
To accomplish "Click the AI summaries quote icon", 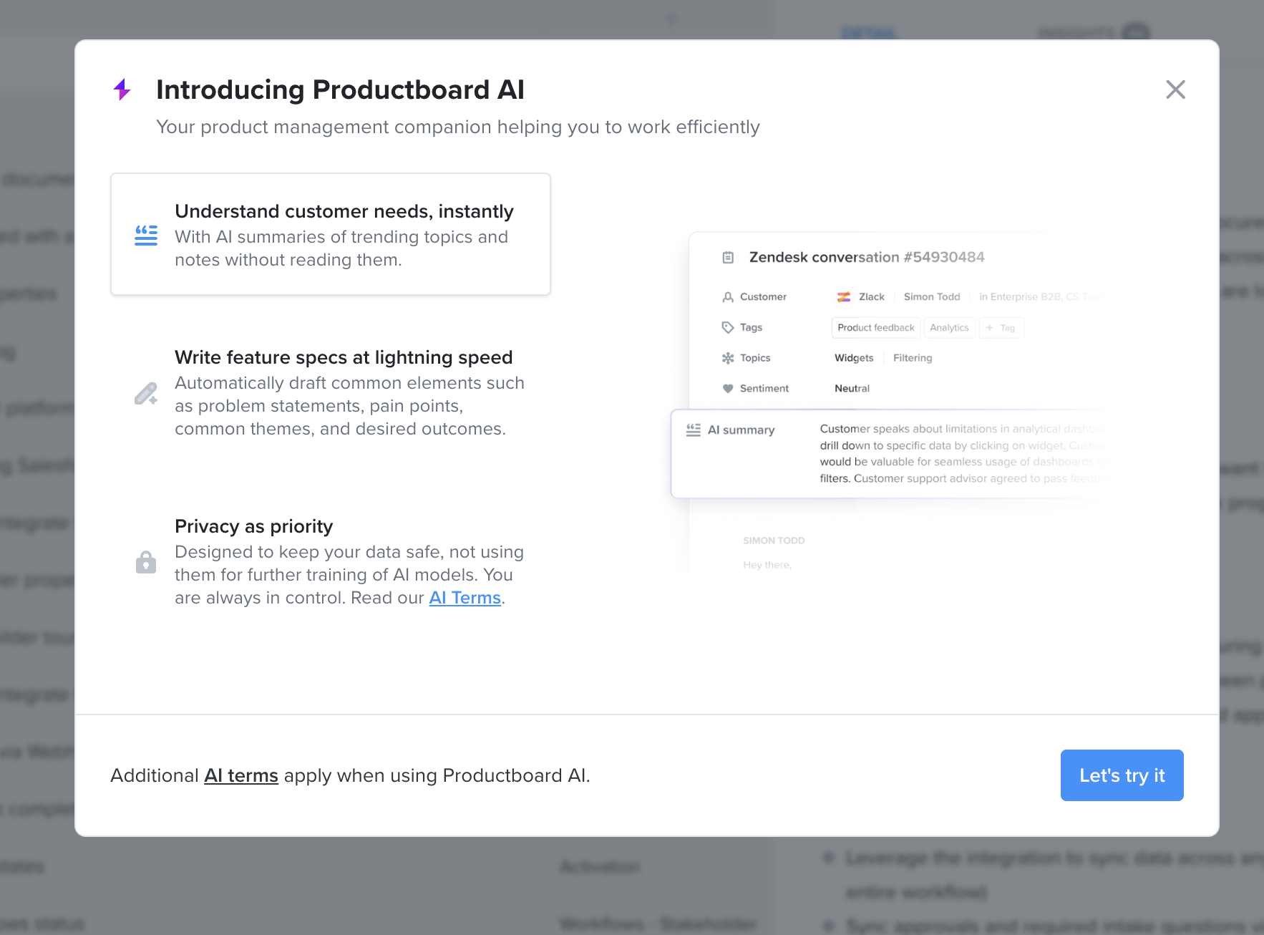I will pos(146,236).
